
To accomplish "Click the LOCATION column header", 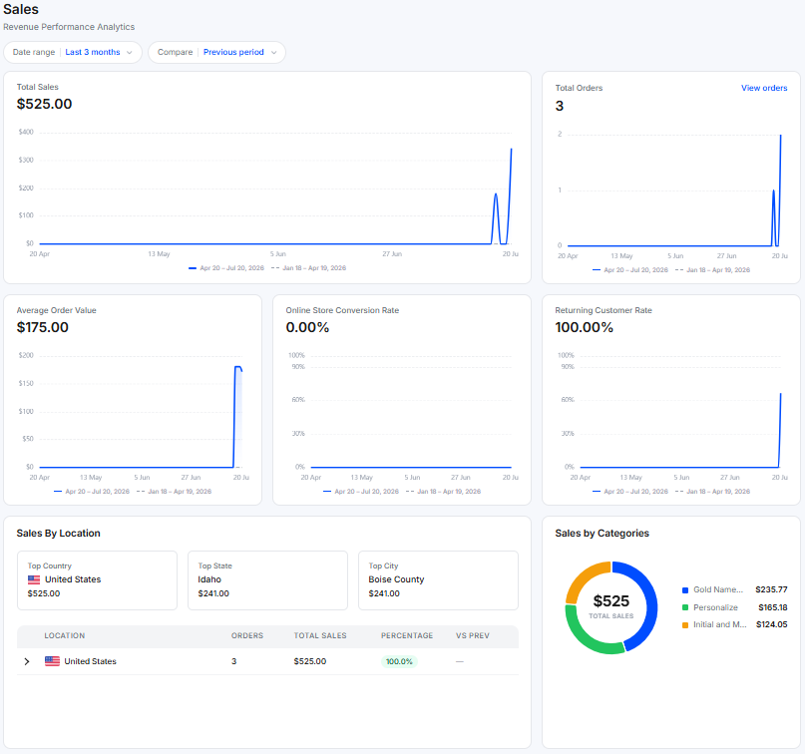I will 65,635.
